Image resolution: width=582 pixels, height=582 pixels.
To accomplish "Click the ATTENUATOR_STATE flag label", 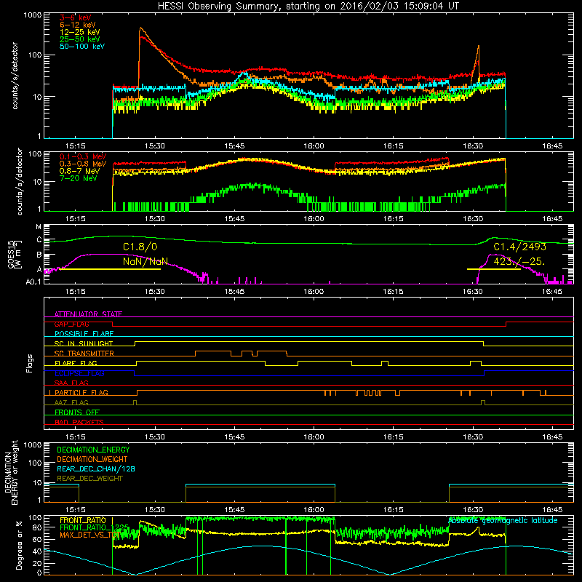I will click(88, 314).
